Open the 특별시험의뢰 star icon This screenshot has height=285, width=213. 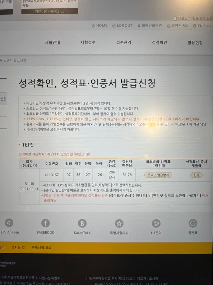(x=119, y=224)
